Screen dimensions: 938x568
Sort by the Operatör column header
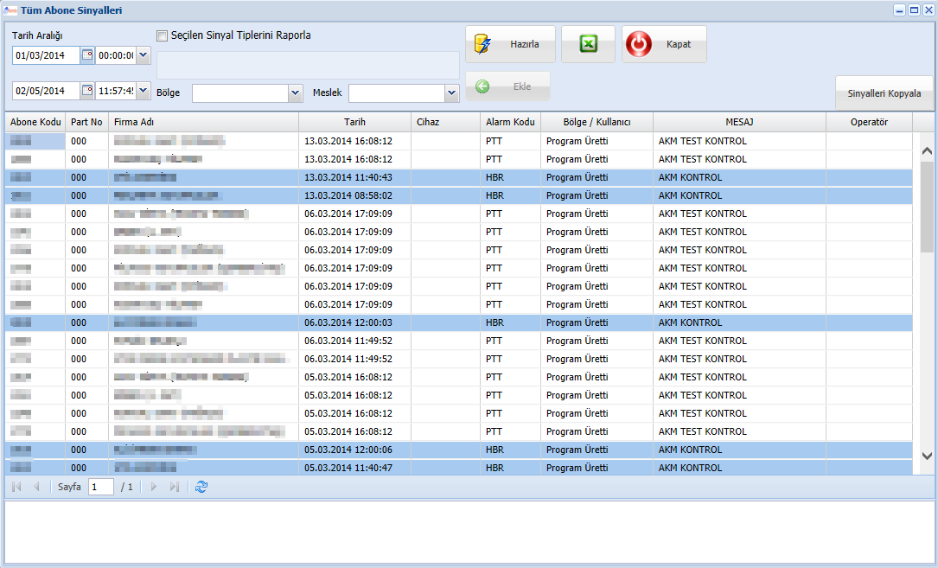tap(869, 122)
